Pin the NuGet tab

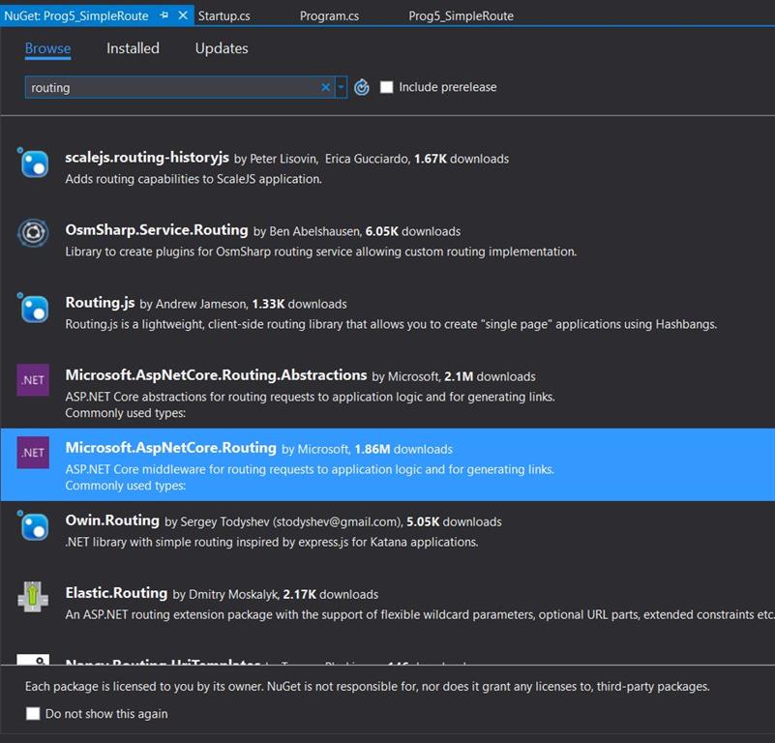click(x=164, y=15)
